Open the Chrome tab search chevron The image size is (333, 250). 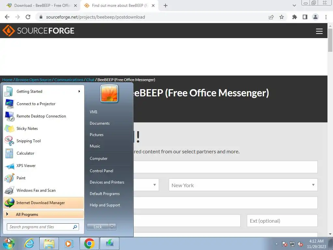pyautogui.click(x=294, y=6)
